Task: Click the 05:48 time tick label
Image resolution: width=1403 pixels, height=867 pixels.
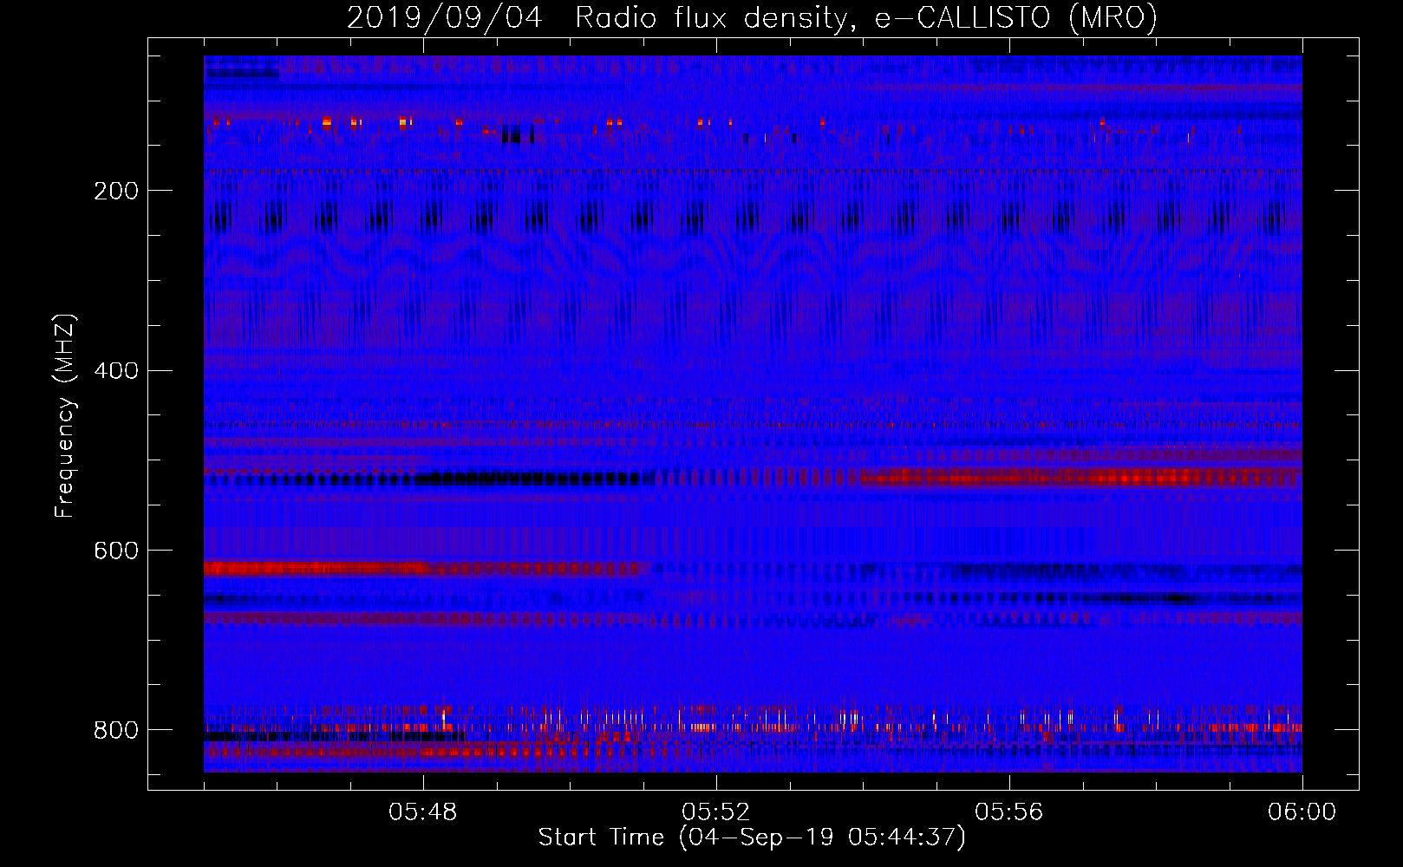Action: (x=423, y=812)
